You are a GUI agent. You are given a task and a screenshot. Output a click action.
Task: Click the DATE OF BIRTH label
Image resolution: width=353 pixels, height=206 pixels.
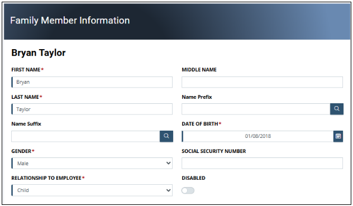pos(200,124)
